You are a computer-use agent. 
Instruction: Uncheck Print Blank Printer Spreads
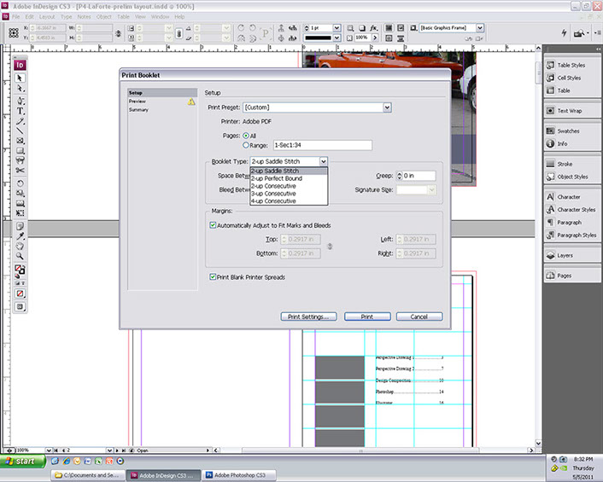(x=213, y=277)
